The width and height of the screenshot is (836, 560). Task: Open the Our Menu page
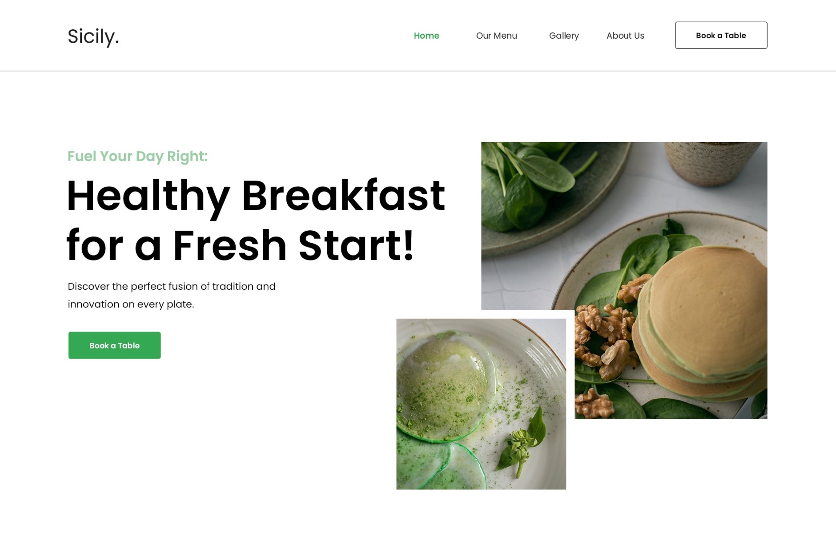[496, 36]
